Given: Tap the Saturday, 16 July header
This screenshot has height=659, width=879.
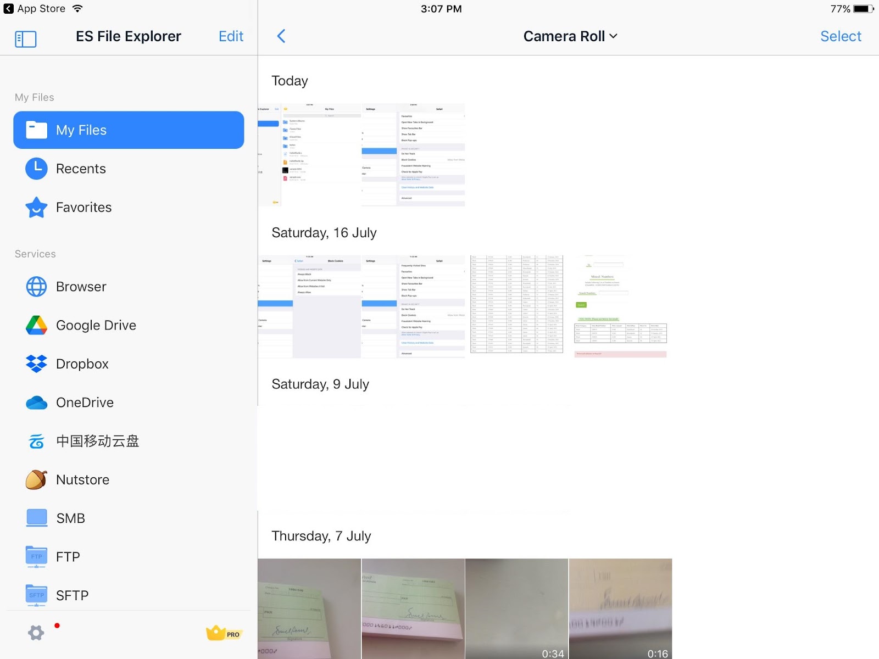Looking at the screenshot, I should coord(324,233).
